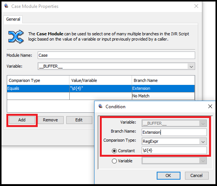
Task: Click the Case Module Properties title bar icon
Action: point(6,6)
